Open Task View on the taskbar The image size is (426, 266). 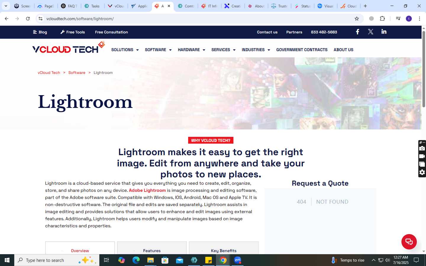(x=106, y=260)
